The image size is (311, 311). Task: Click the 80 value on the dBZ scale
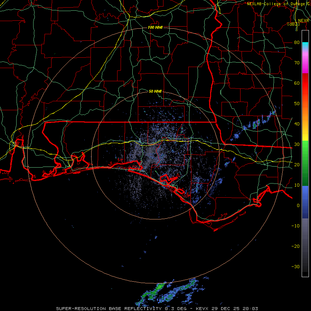[x=297, y=42]
